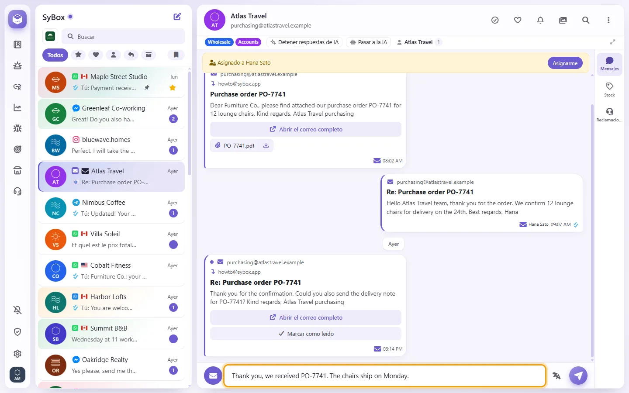Viewport: 629px width, 393px height.
Task: Open the channel selector beside Buscar
Action: point(50,36)
